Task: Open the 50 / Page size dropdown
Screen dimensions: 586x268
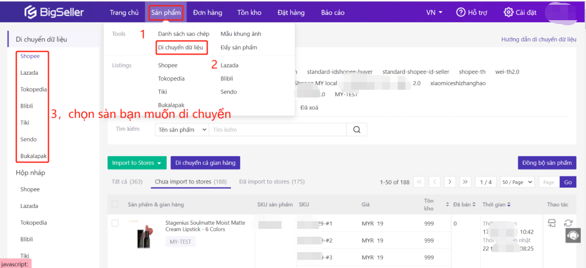Action: pyautogui.click(x=517, y=182)
